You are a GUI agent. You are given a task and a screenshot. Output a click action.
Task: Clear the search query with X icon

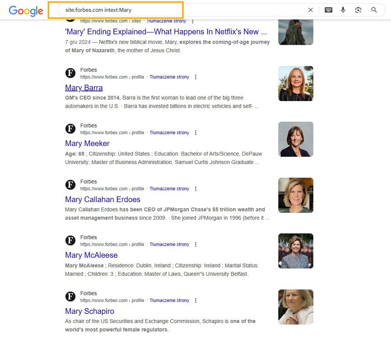(x=310, y=10)
